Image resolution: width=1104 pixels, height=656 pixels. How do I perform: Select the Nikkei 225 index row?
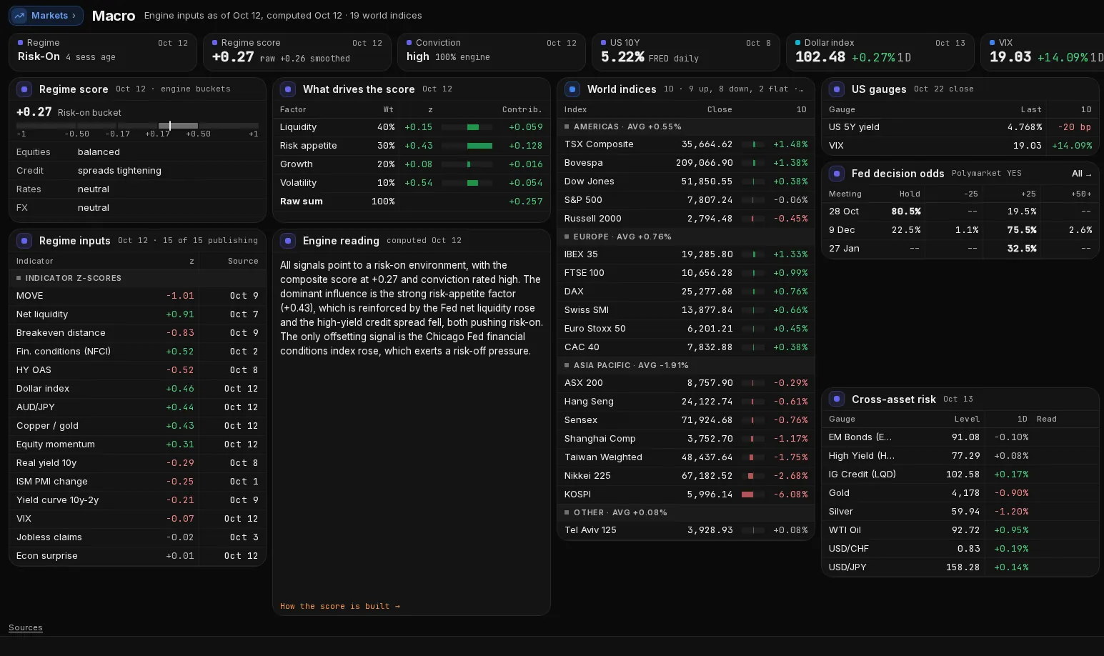[686, 476]
